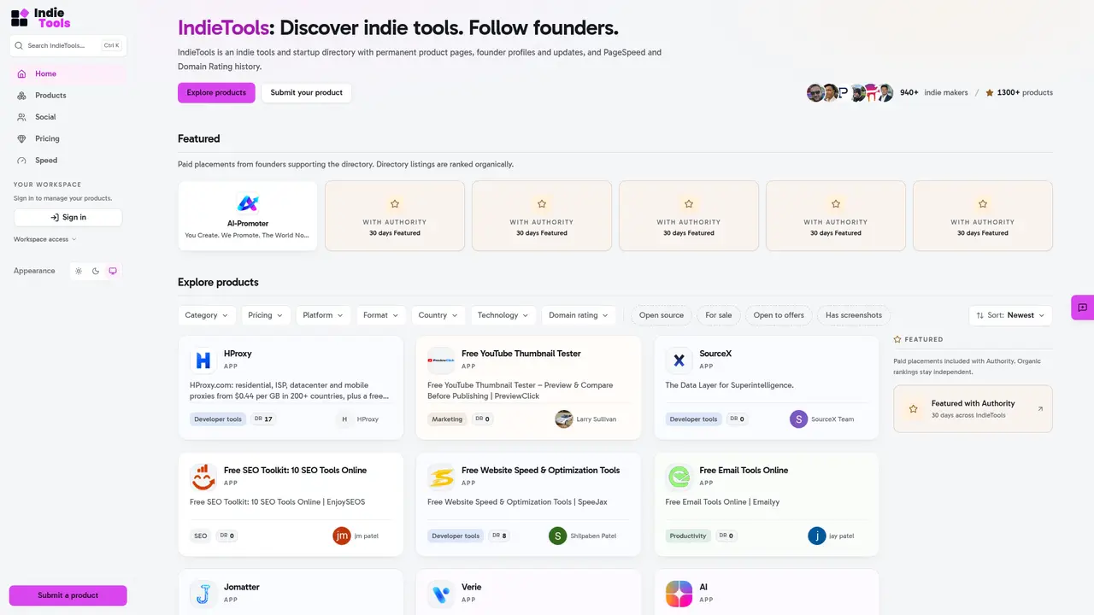Click HProxy's Developer tools tag
This screenshot has width=1094, height=615.
click(217, 419)
